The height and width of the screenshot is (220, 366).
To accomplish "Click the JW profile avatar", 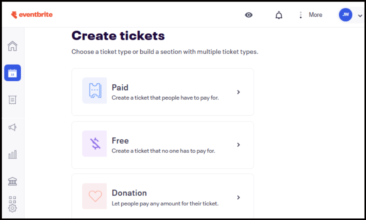I will (x=346, y=15).
